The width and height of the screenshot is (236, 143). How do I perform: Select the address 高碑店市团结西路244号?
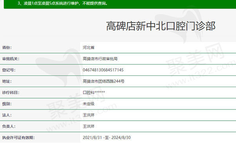click(x=103, y=81)
